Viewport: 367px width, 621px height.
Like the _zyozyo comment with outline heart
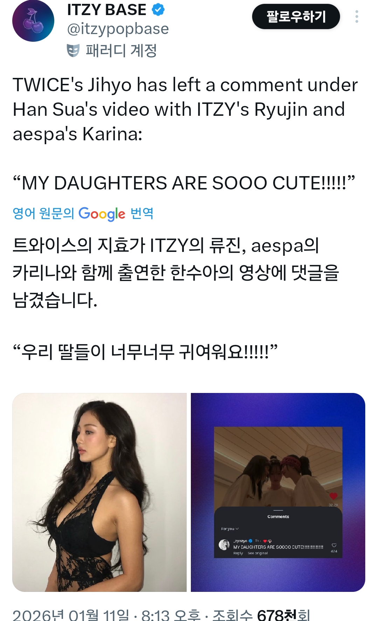click(334, 545)
